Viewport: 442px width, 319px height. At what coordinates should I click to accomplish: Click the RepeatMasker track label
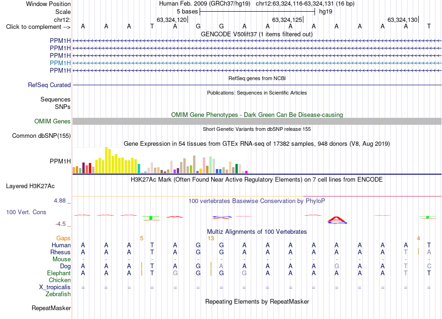[51, 308]
